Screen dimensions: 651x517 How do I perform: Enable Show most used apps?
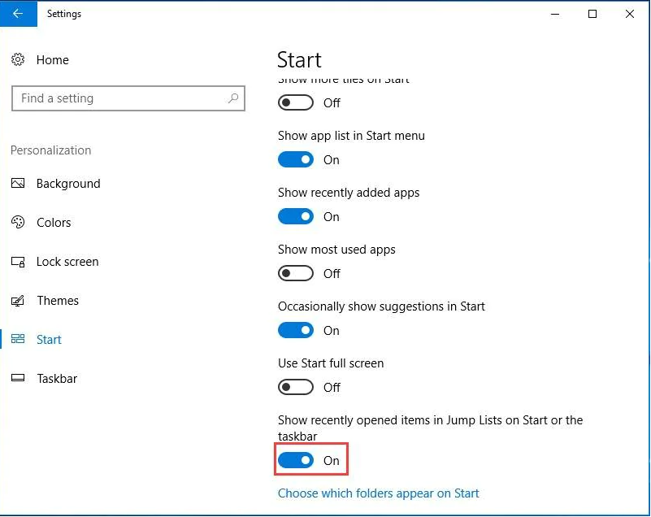(296, 274)
